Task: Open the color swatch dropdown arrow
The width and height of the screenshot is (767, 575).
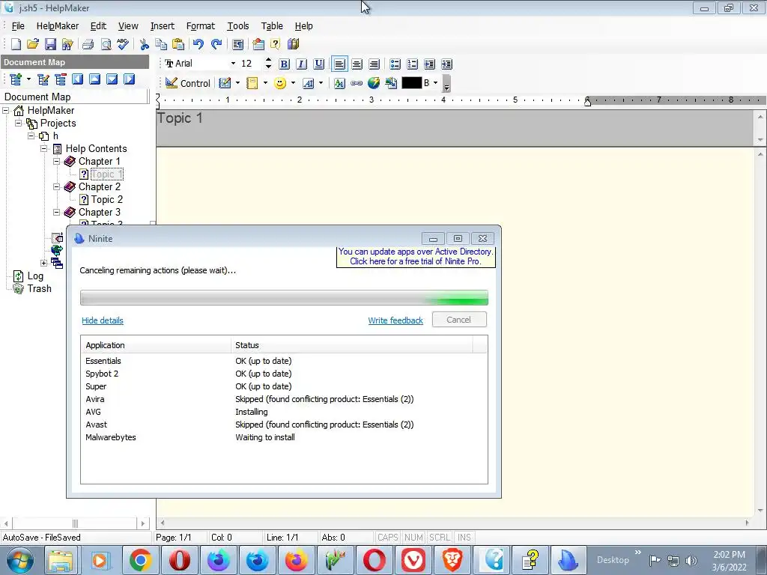Action: [x=436, y=83]
